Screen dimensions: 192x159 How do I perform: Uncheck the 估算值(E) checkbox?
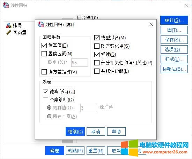coord(44,45)
